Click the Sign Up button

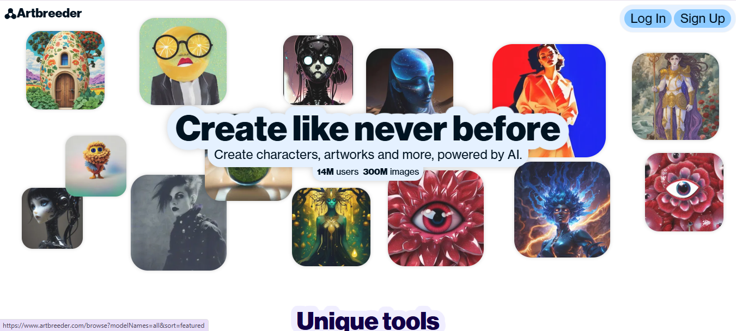(x=702, y=19)
